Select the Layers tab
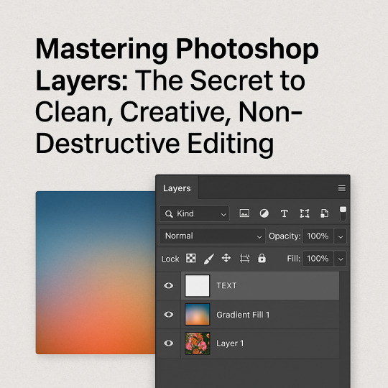The width and height of the screenshot is (388, 388). coord(177,188)
